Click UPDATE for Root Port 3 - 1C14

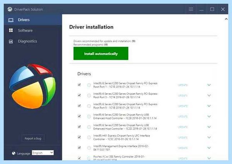pos(183,95)
